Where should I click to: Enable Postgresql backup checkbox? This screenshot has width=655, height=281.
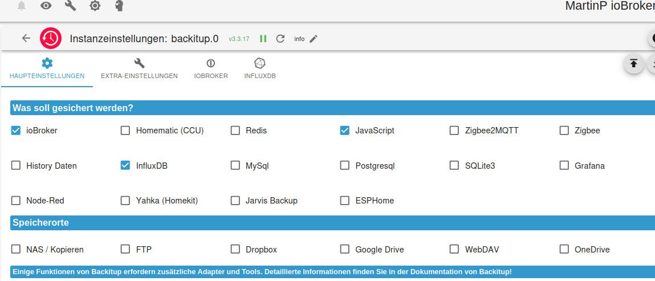point(345,166)
